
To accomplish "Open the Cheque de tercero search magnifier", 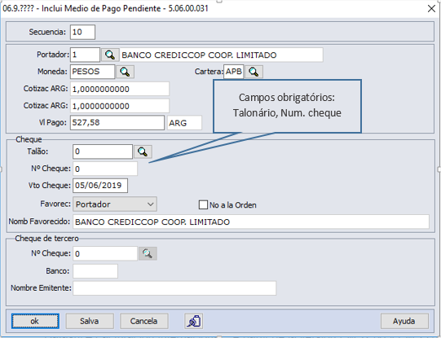I will [x=148, y=254].
